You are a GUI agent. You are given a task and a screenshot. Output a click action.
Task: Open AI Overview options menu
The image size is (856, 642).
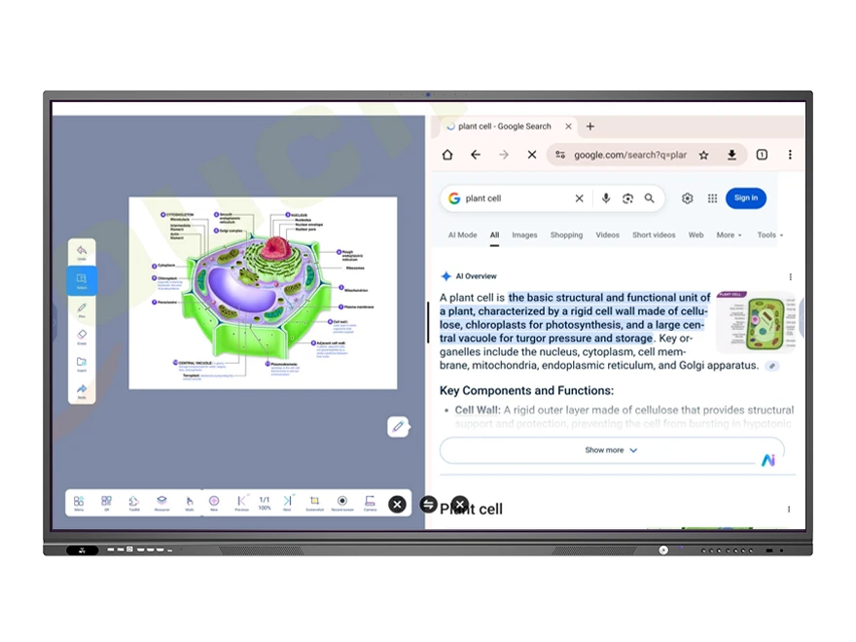(790, 277)
